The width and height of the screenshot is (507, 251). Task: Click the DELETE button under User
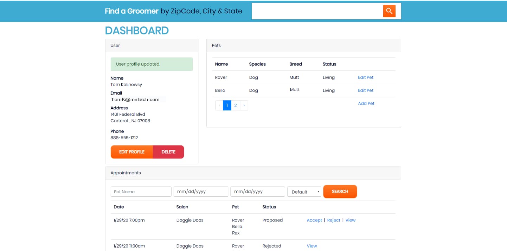(x=168, y=152)
